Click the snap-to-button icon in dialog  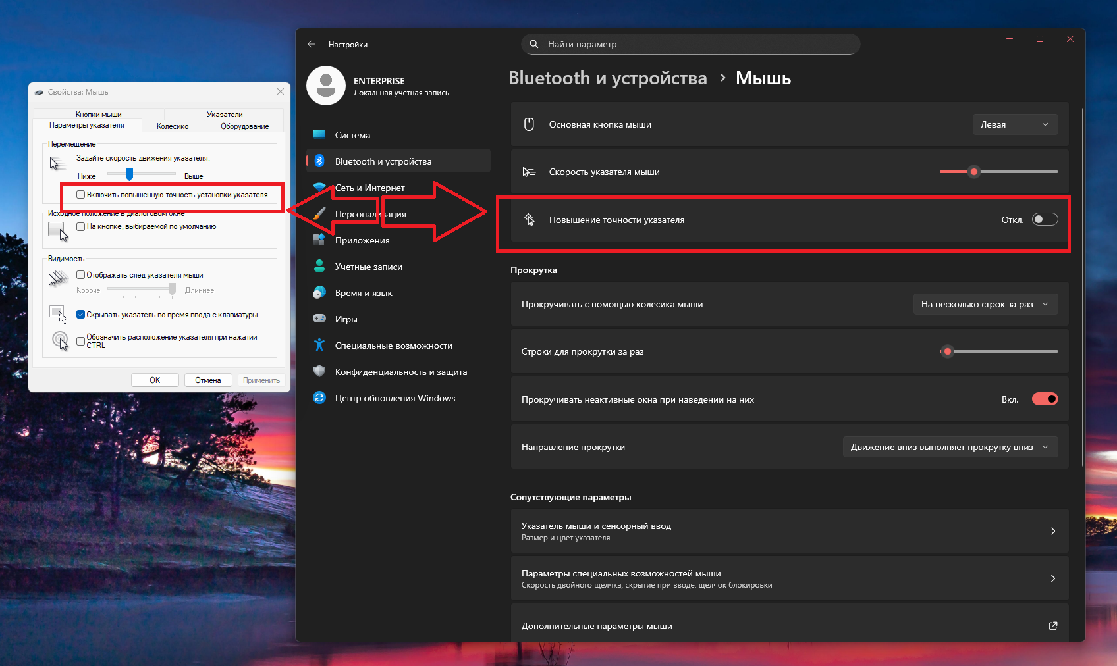(58, 231)
